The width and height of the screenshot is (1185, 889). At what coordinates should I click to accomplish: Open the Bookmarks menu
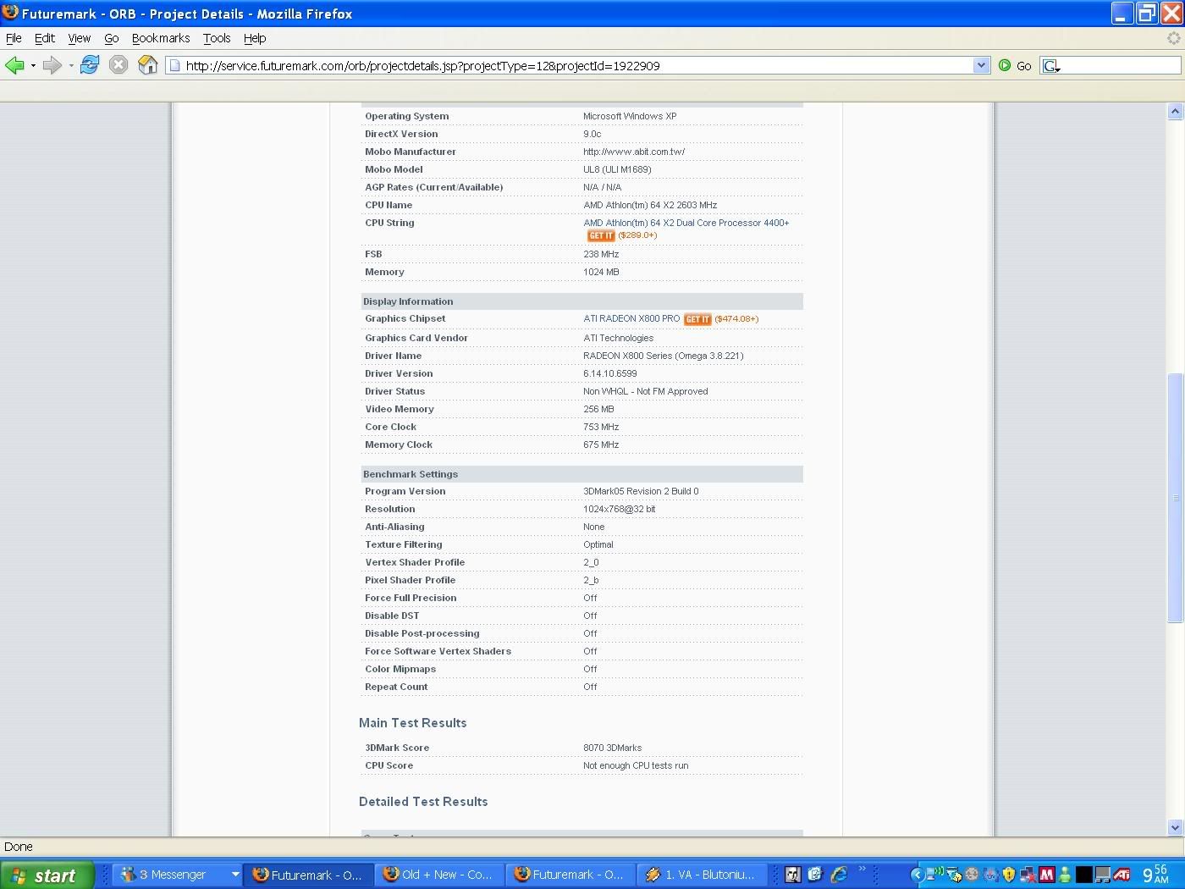(x=160, y=38)
